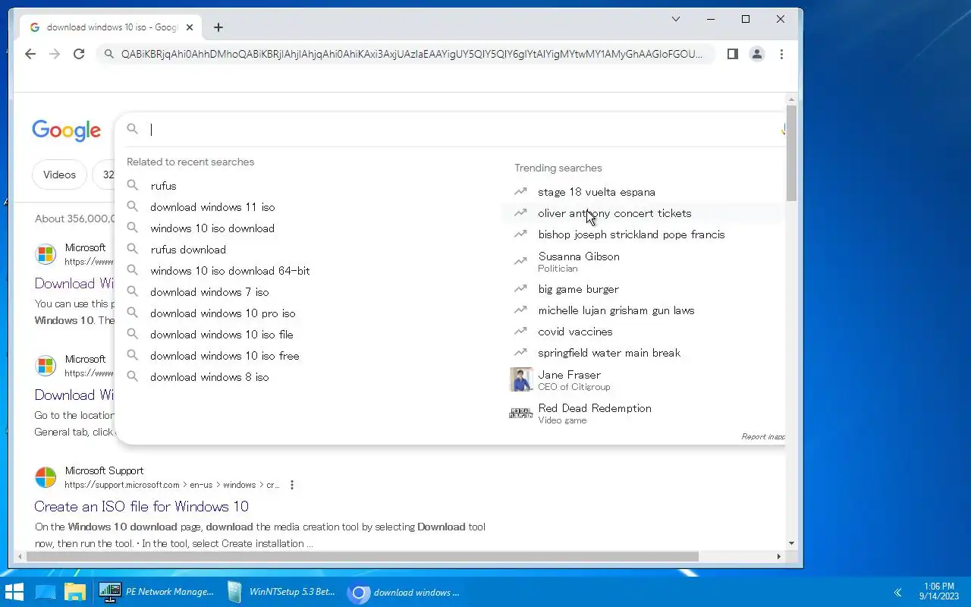The height and width of the screenshot is (607, 971).
Task: Choose trending search 'covid vaccines'
Action: 643,332
